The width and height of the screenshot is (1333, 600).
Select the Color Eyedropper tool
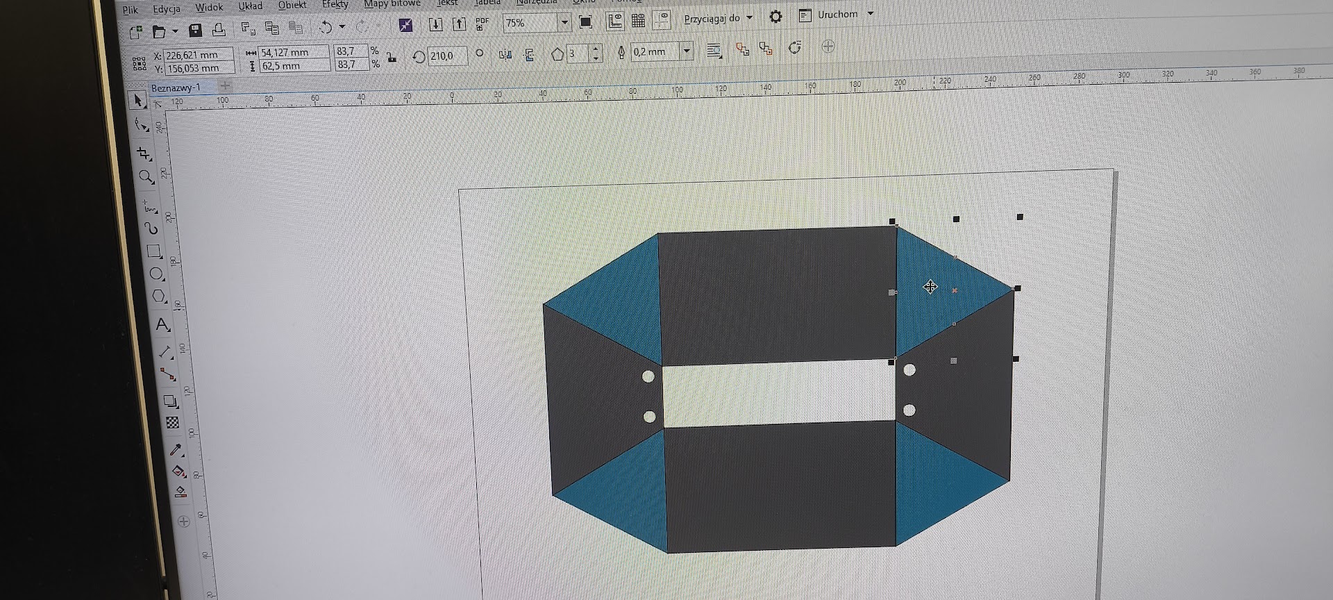[176, 450]
